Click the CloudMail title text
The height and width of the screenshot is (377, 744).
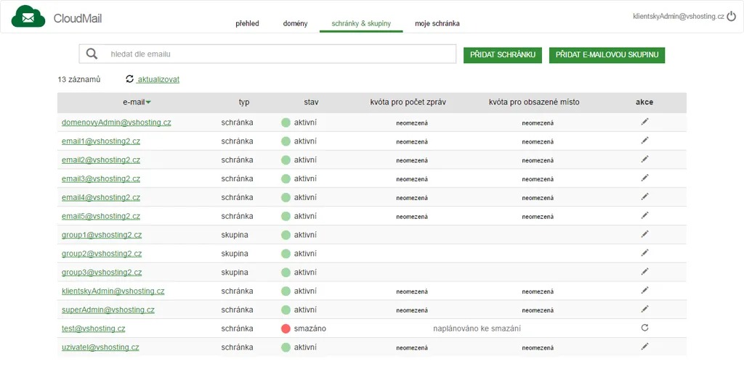click(x=78, y=18)
